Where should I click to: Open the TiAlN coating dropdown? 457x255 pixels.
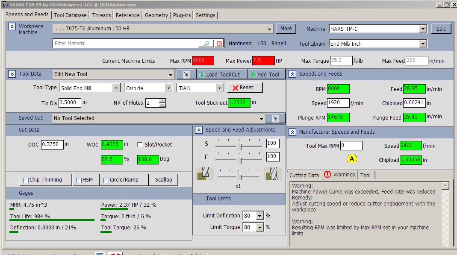pos(220,88)
